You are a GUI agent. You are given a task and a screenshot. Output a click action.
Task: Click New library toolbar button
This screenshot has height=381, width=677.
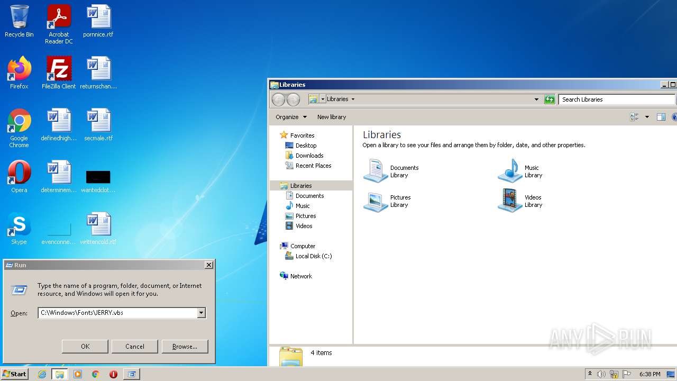coord(332,117)
